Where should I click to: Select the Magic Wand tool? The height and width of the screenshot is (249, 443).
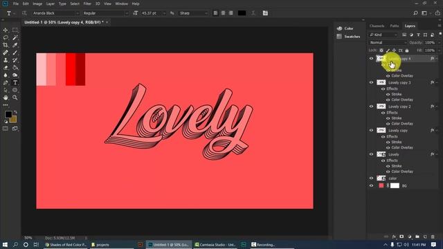pos(15,37)
